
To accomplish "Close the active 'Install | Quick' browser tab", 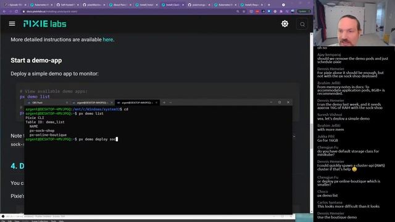I will click(x=183, y=5).
